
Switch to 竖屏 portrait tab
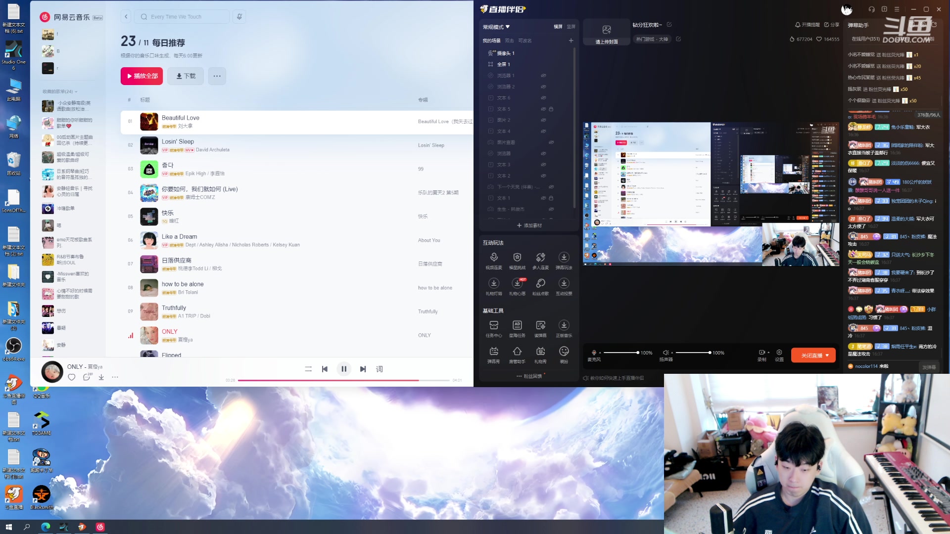click(x=571, y=27)
